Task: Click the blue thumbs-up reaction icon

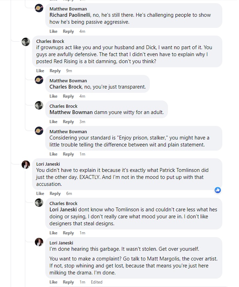Action: (218, 190)
